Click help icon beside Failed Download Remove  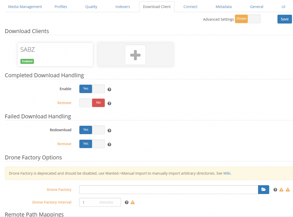point(109,144)
